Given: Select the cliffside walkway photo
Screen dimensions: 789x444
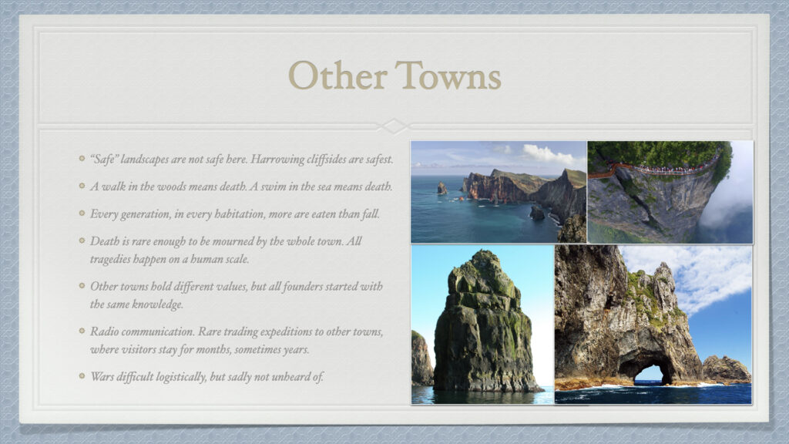Looking at the screenshot, I should pos(670,192).
